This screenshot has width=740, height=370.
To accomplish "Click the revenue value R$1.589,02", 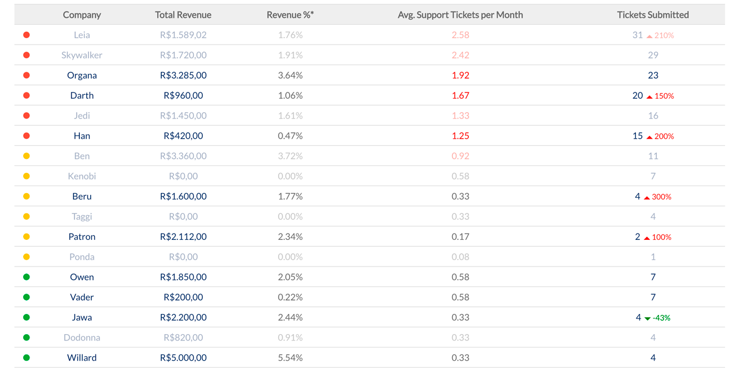I will click(183, 35).
